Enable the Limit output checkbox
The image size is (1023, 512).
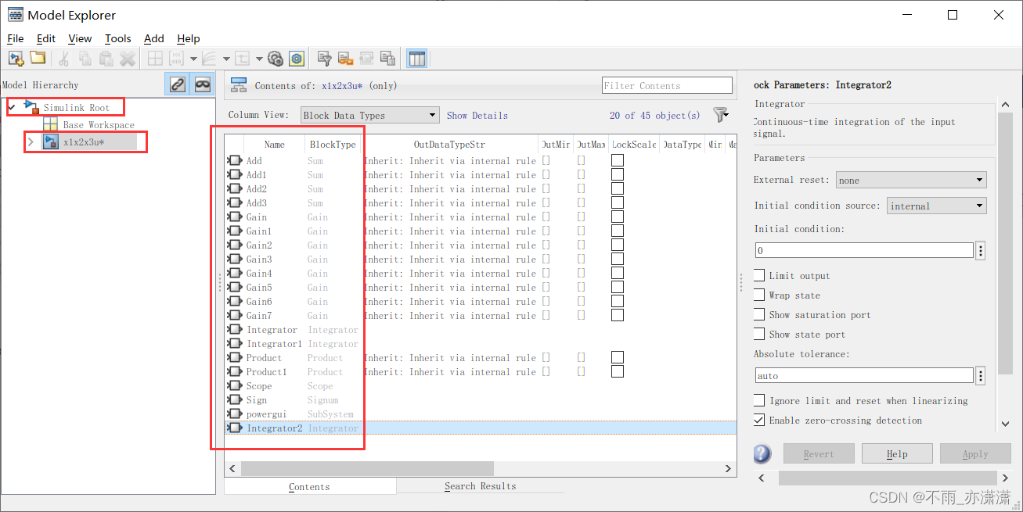coord(759,275)
